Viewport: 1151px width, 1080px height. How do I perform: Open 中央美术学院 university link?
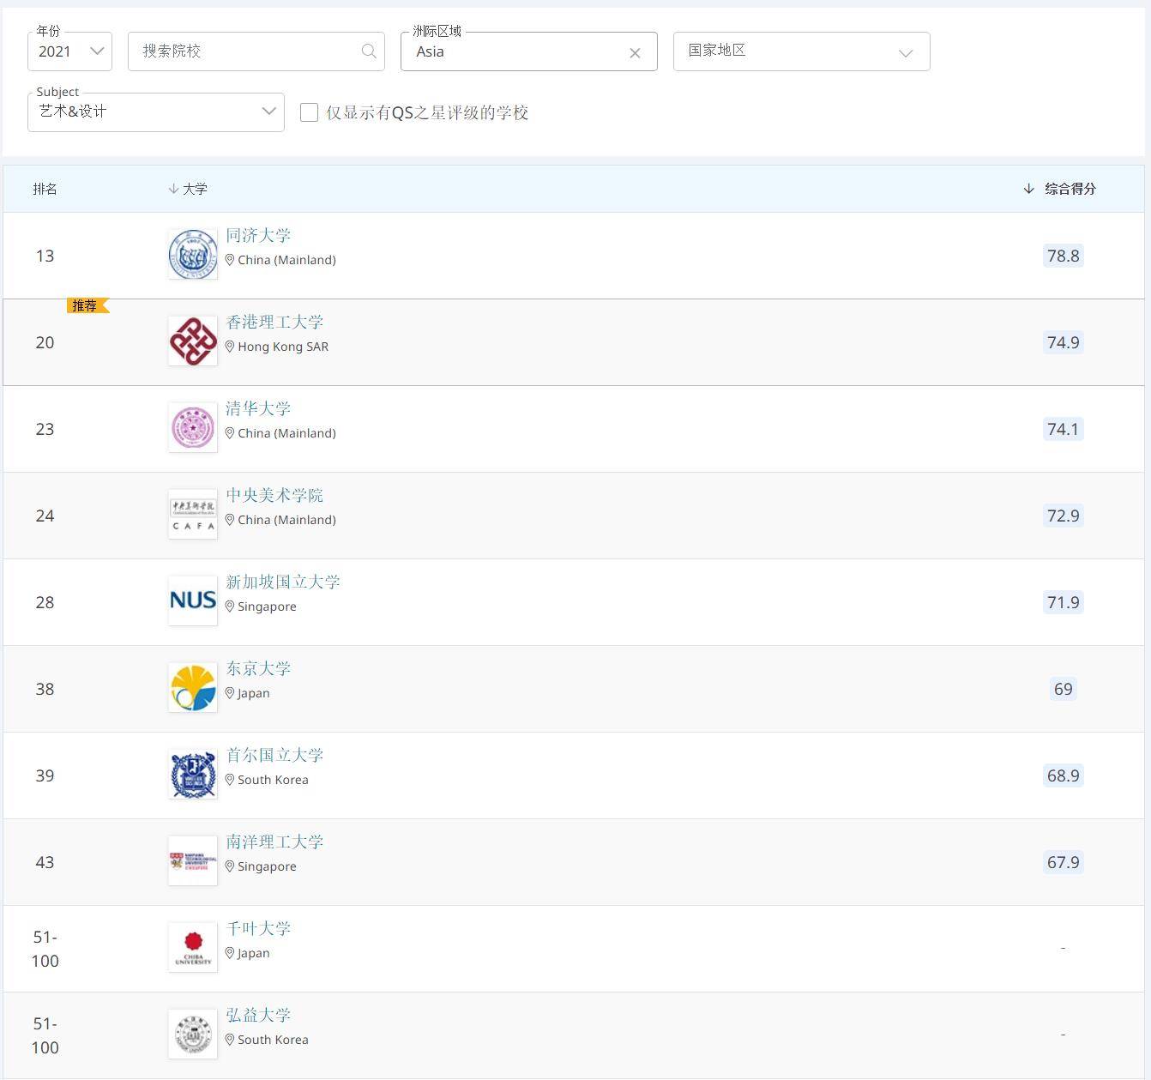click(274, 495)
